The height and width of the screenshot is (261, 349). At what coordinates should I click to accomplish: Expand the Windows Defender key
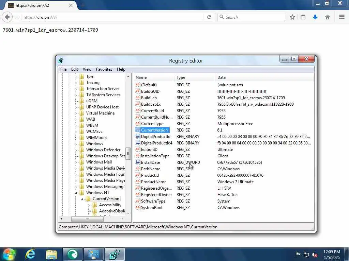(x=76, y=150)
